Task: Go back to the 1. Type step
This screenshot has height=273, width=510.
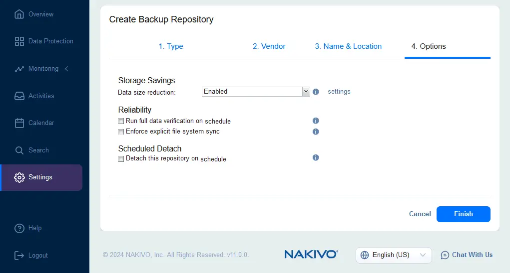Action: (171, 46)
